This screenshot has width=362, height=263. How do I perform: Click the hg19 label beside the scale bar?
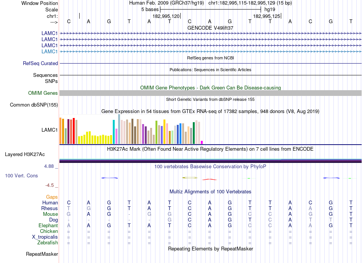point(270,10)
